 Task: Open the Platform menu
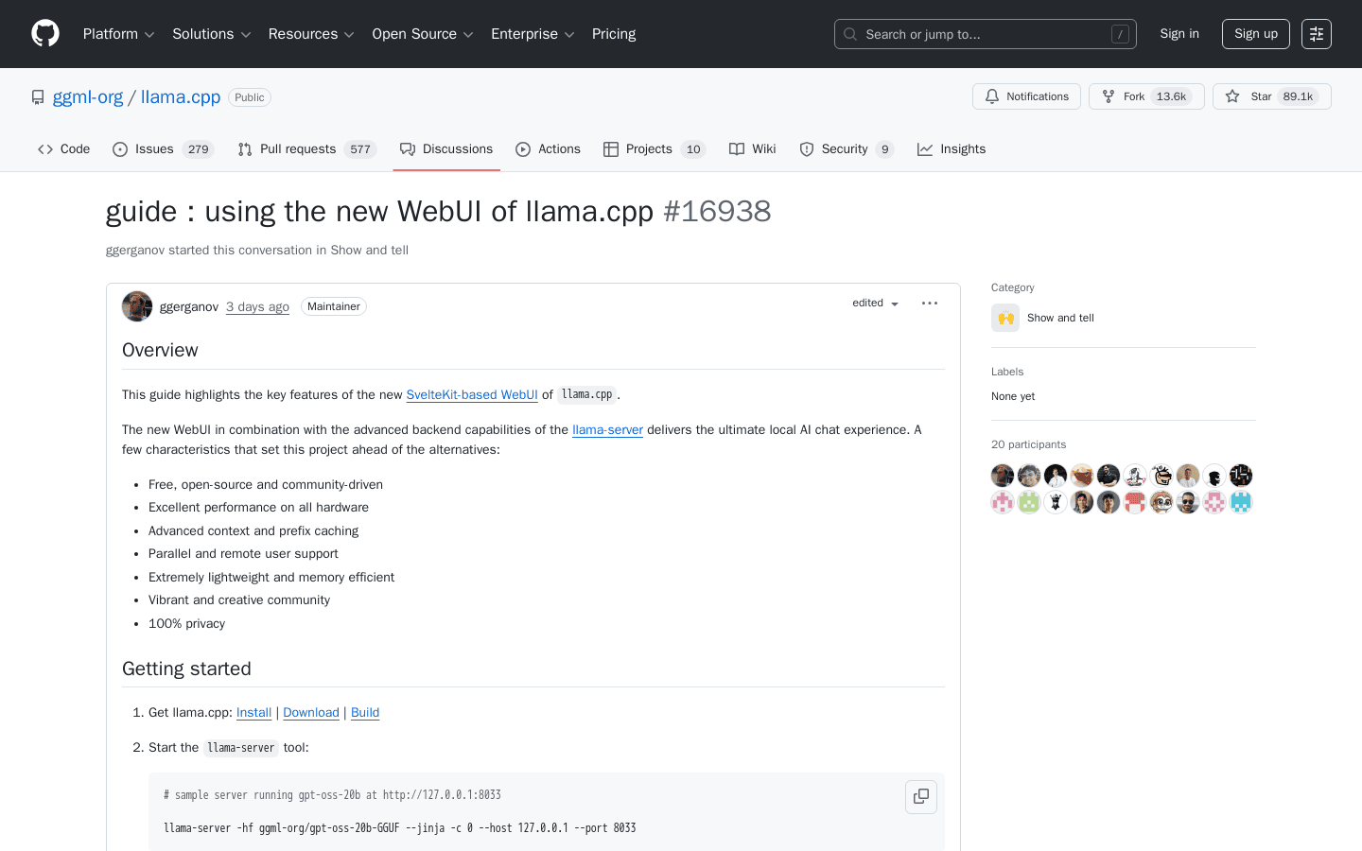[112, 33]
